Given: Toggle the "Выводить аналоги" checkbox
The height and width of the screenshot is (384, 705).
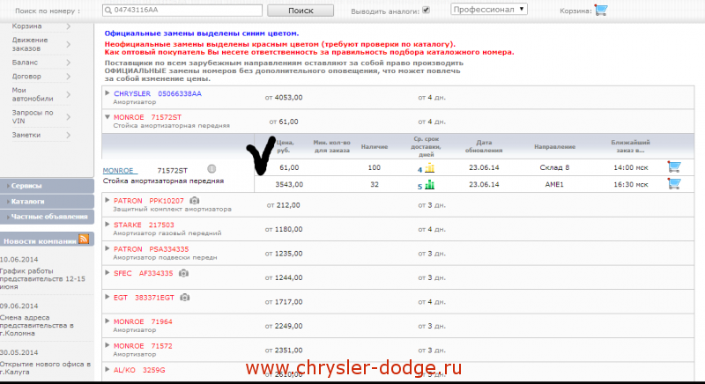Looking at the screenshot, I should (426, 10).
